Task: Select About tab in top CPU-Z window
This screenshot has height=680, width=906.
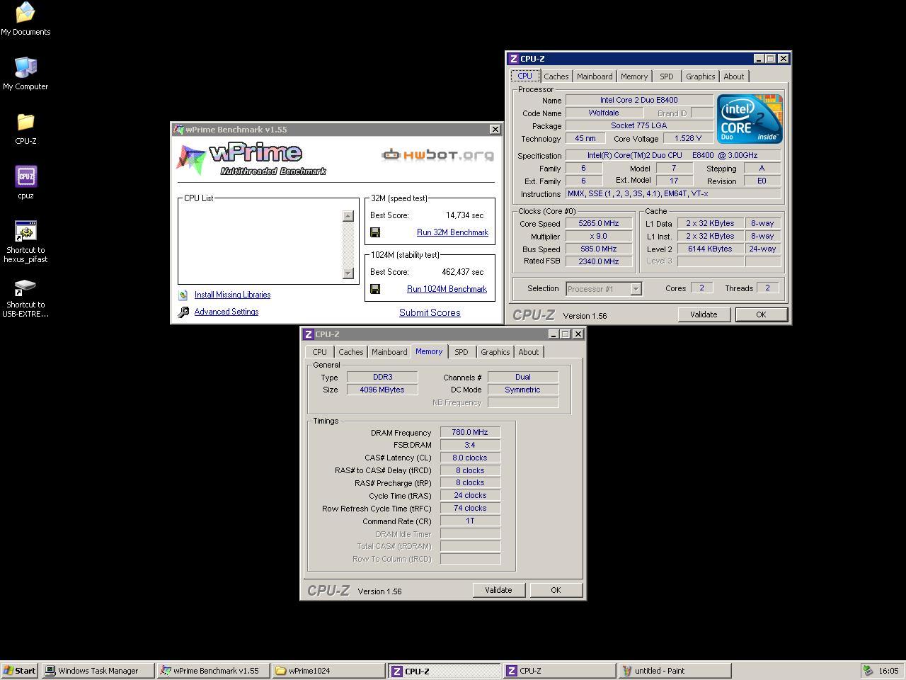Action: (733, 76)
